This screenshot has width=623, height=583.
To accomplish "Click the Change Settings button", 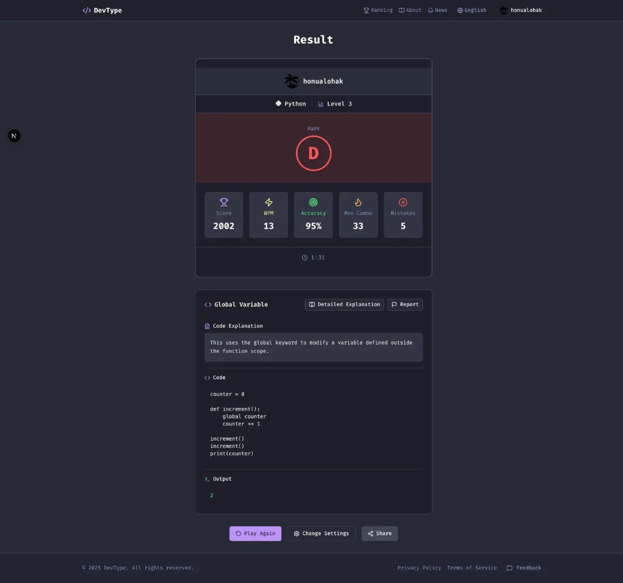I will tap(321, 534).
